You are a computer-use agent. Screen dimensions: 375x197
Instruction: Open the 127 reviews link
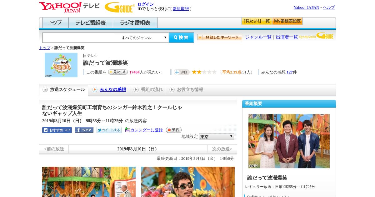tap(290, 72)
